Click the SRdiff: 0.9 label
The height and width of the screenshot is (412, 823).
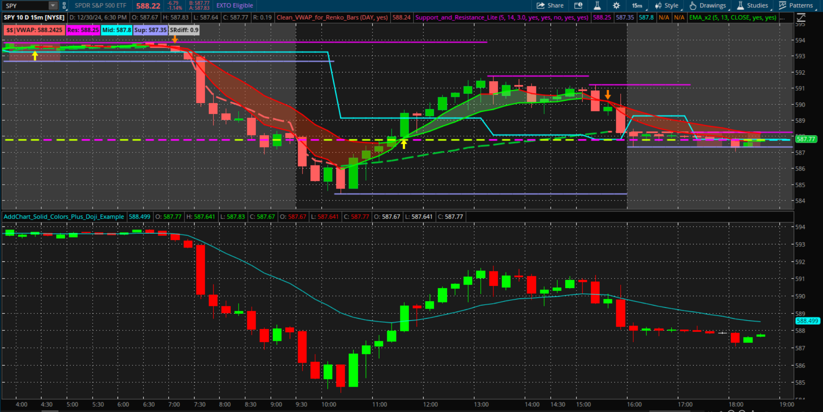pyautogui.click(x=184, y=30)
